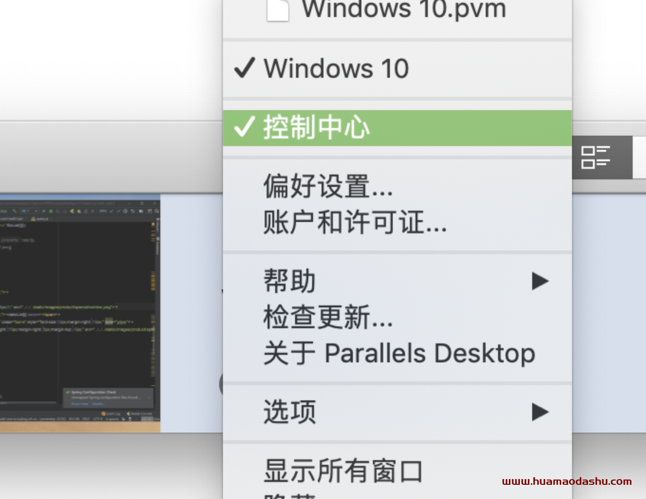646x499 pixels.
Task: Expand the arrow beside 帮助
Action: (540, 281)
